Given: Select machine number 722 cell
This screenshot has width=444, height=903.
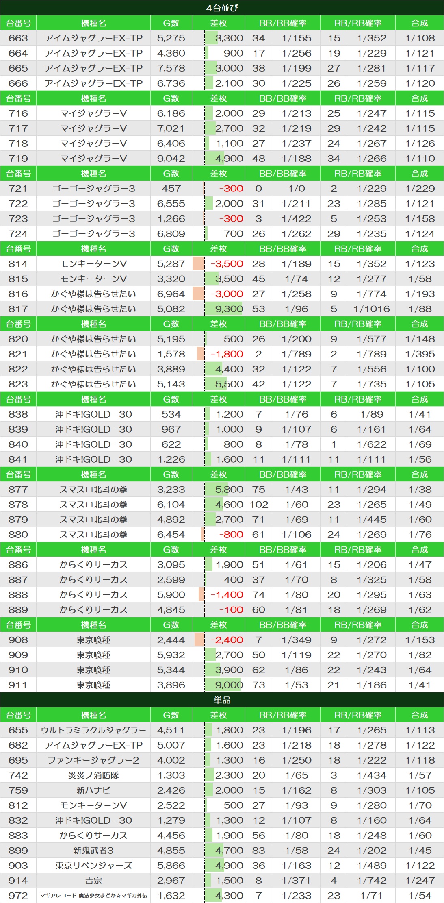Looking at the screenshot, I should (x=18, y=204).
